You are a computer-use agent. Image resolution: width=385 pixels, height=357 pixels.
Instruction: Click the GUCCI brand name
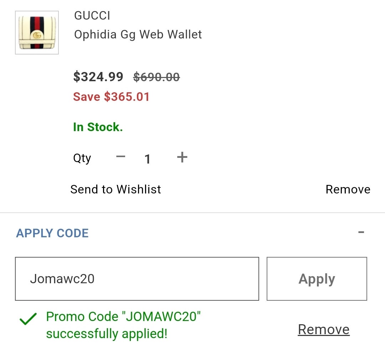92,16
